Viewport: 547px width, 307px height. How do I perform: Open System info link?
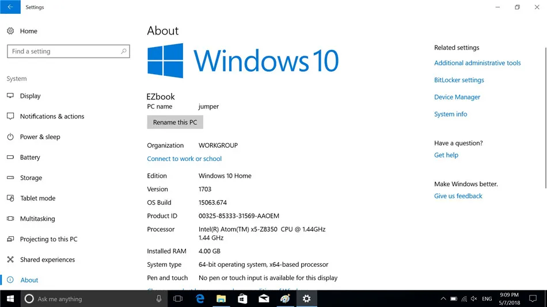click(x=450, y=114)
